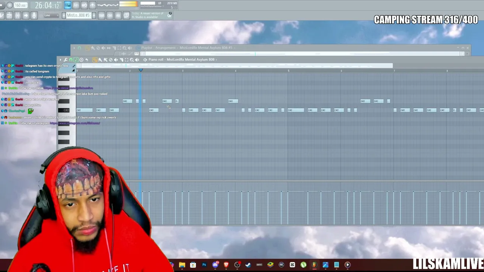
Task: Open Steam from the taskbar
Action: 248,265
